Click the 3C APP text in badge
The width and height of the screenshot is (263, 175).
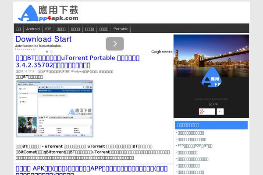[213, 105]
